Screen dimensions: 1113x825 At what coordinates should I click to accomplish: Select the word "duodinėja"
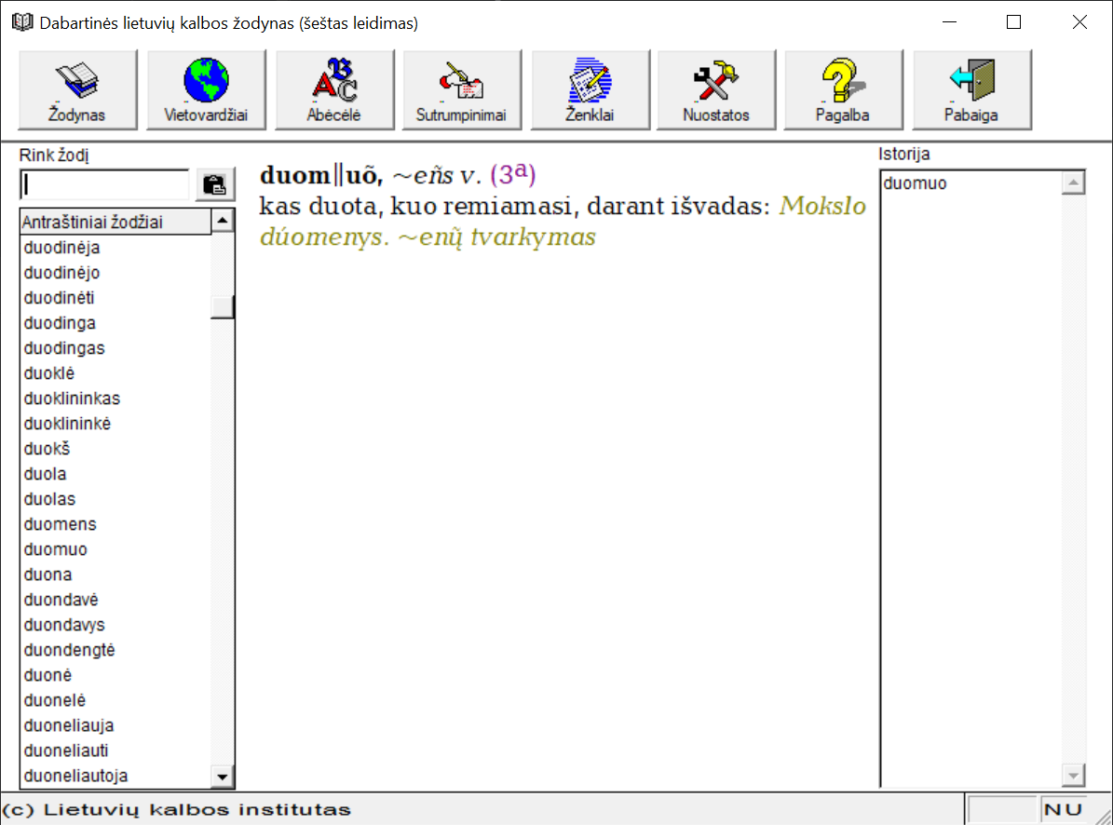point(61,248)
